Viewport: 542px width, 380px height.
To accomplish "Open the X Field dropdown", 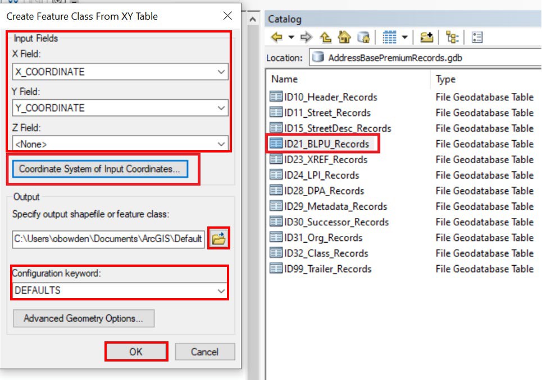I will (222, 72).
